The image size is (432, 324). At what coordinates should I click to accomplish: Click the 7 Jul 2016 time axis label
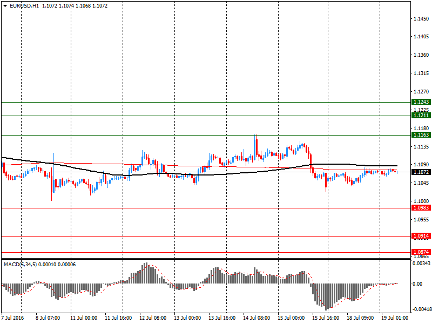[x=12, y=318]
